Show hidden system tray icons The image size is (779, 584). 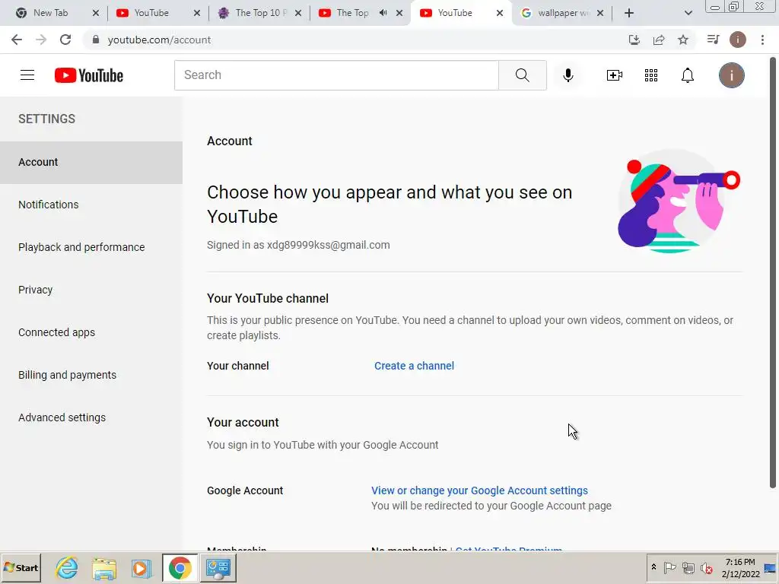(653, 567)
